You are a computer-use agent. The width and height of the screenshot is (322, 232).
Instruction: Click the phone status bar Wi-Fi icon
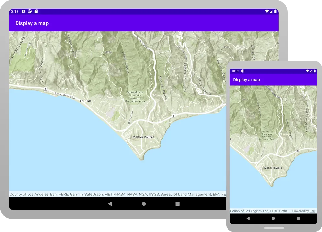pos(308,71)
